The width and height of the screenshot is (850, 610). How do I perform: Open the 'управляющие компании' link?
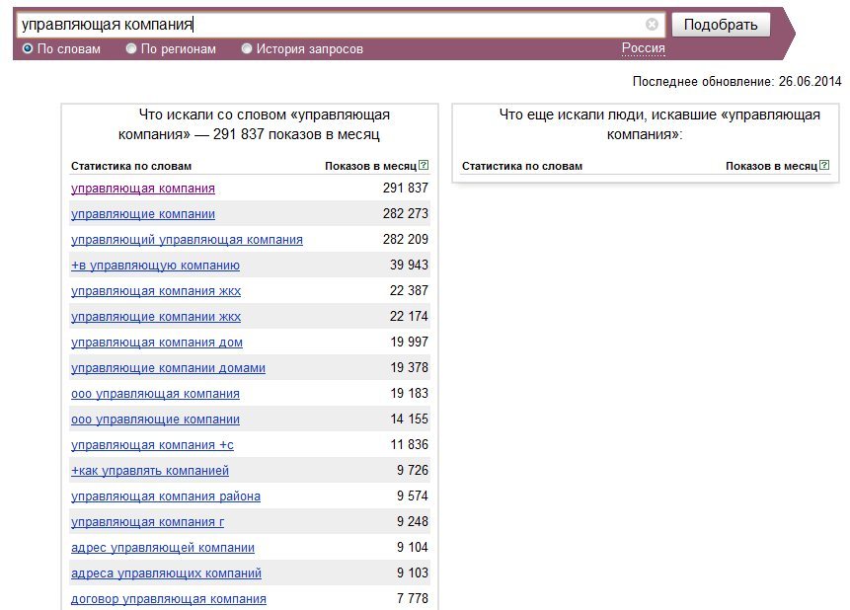click(143, 213)
